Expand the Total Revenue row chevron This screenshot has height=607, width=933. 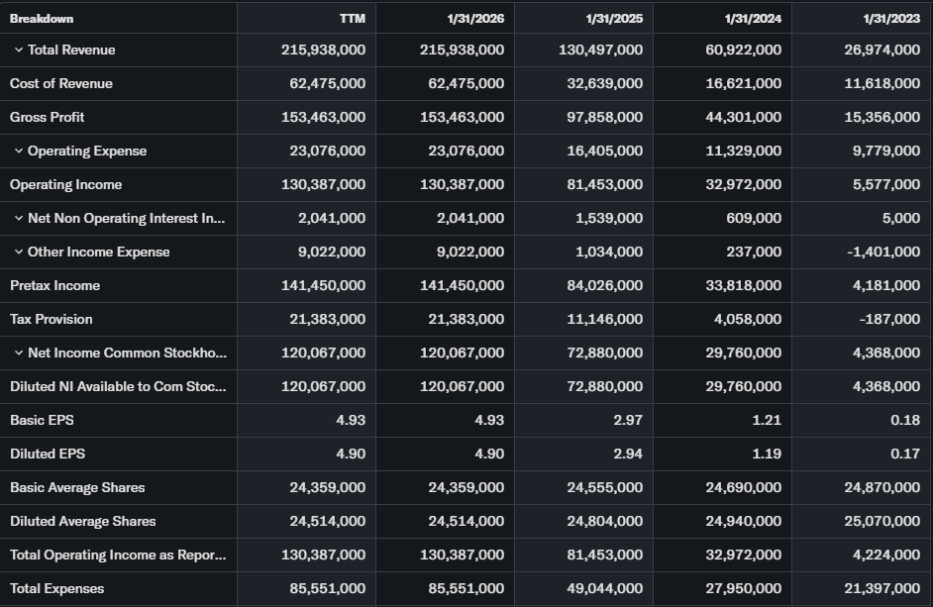[19, 51]
